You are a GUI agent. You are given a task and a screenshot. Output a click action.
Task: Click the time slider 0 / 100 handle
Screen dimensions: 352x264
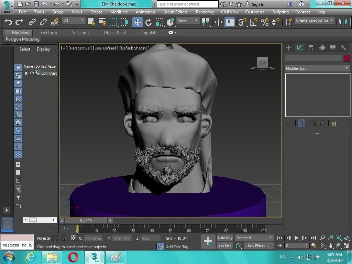pyautogui.click(x=86, y=221)
